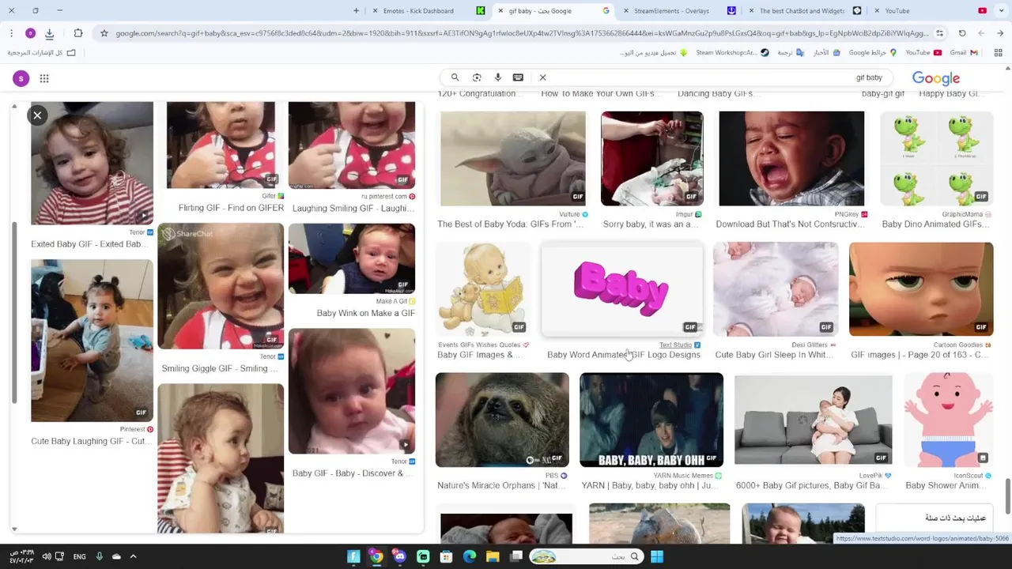Open browser downloads icon

(49, 33)
